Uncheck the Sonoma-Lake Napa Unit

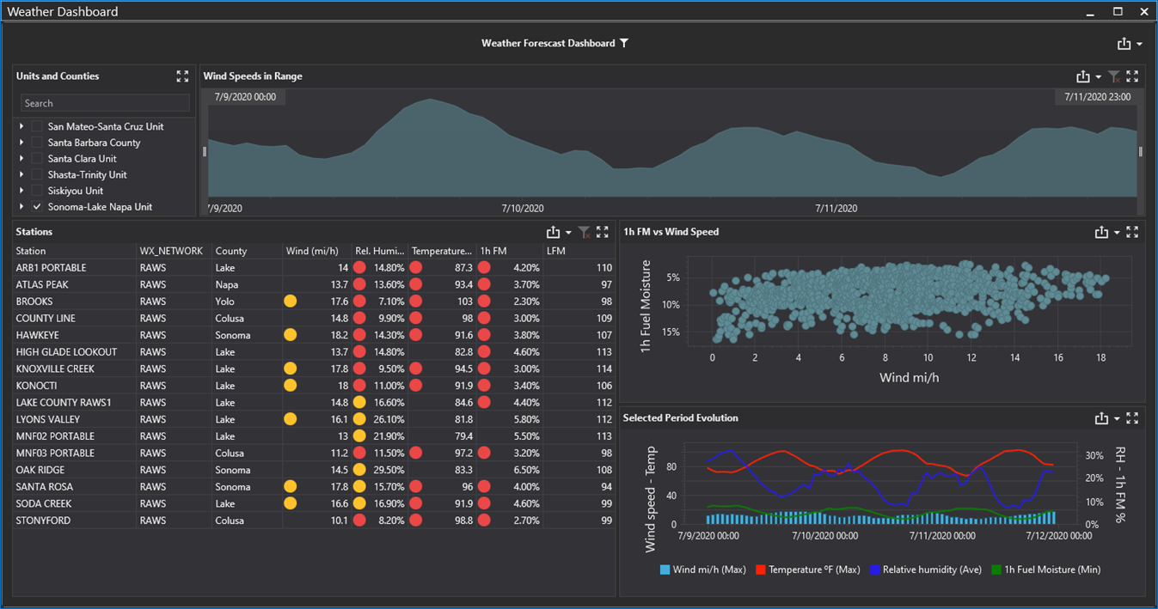pyautogui.click(x=36, y=206)
